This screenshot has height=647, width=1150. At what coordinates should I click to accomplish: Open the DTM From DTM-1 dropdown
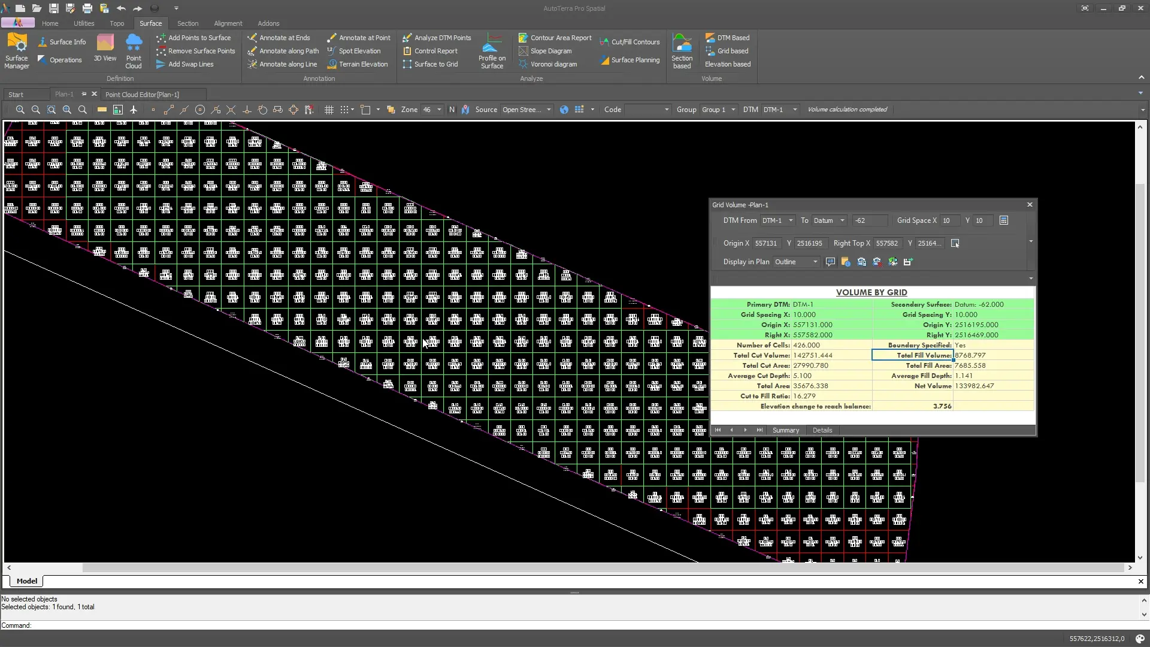click(777, 220)
